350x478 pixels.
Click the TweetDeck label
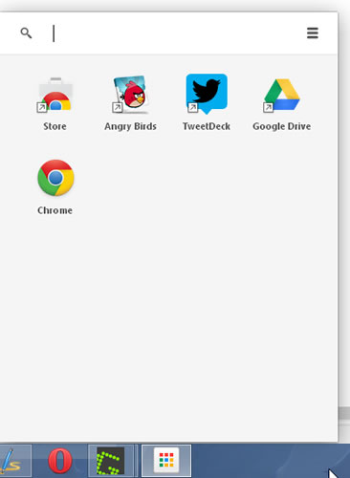pyautogui.click(x=207, y=126)
